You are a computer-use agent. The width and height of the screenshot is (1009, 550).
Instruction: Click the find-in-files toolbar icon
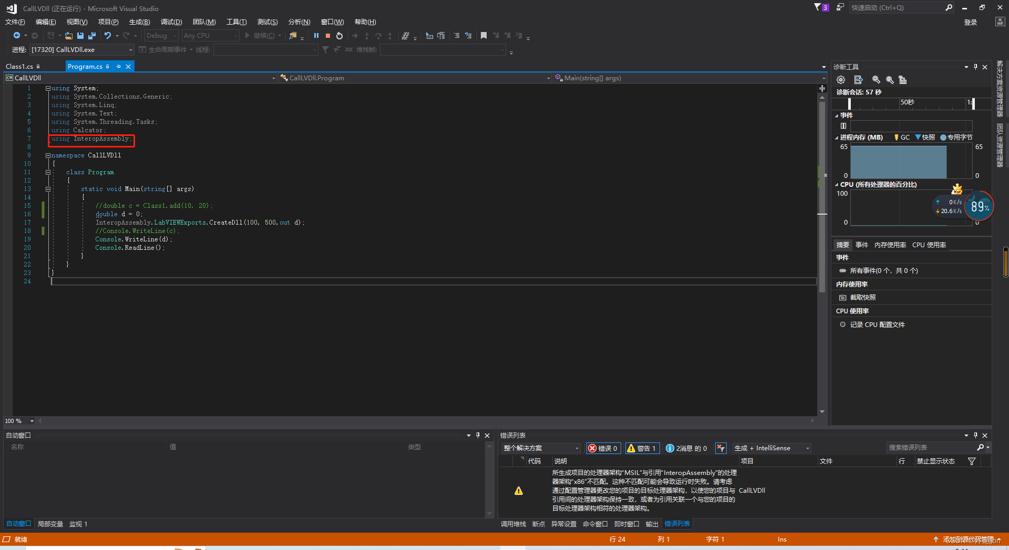pyautogui.click(x=293, y=36)
